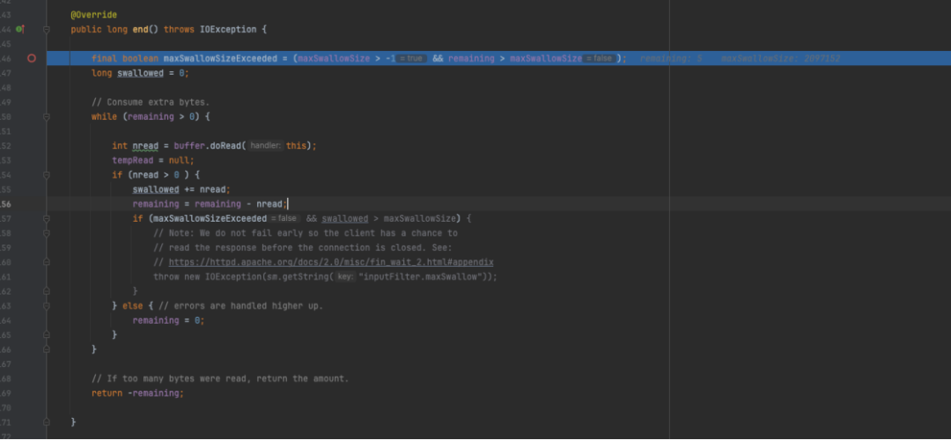Collapse the if (maxSwallowSizeExceeded) block
The width and height of the screenshot is (951, 440).
(x=46, y=218)
